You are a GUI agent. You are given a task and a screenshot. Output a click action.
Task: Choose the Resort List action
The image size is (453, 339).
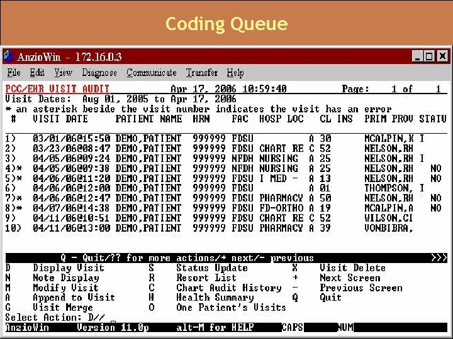(x=206, y=278)
